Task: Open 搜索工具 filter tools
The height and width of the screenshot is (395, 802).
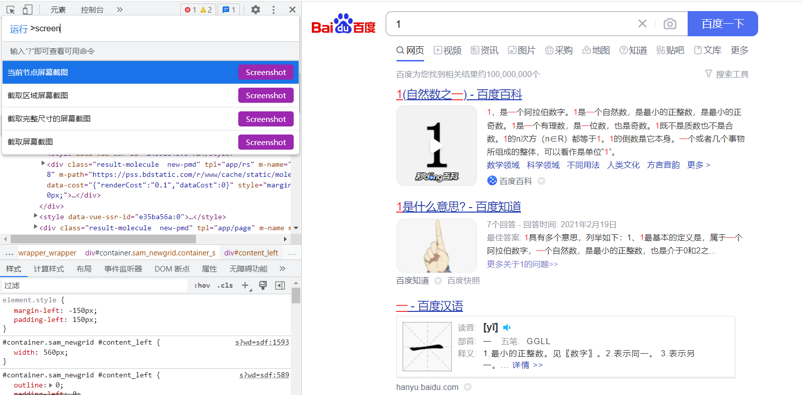Action: click(726, 75)
